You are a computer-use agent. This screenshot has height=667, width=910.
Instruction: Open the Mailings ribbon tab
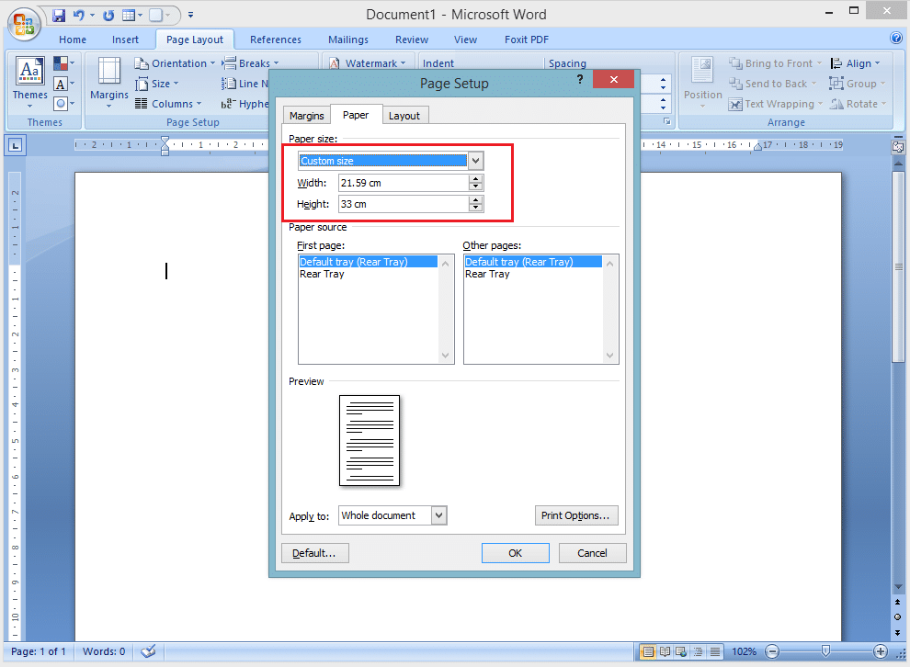point(348,40)
